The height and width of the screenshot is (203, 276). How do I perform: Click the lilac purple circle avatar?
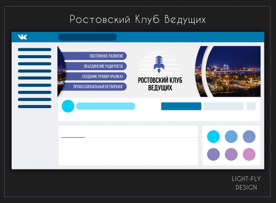tap(231, 154)
